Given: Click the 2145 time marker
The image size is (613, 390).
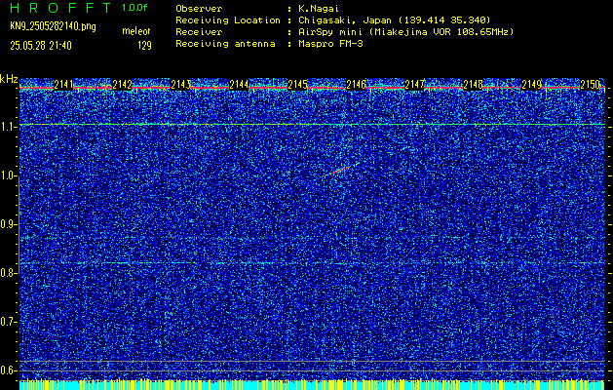Looking at the screenshot, I should point(297,85).
